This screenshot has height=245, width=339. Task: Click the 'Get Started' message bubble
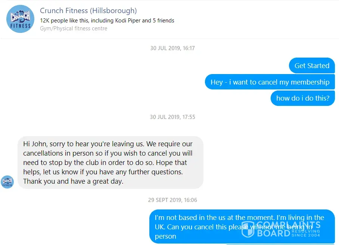tap(312, 65)
